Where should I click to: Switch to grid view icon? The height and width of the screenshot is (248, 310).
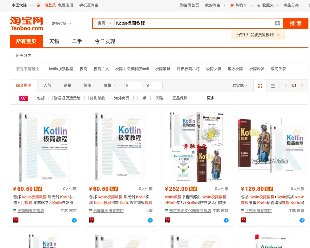[260, 86]
